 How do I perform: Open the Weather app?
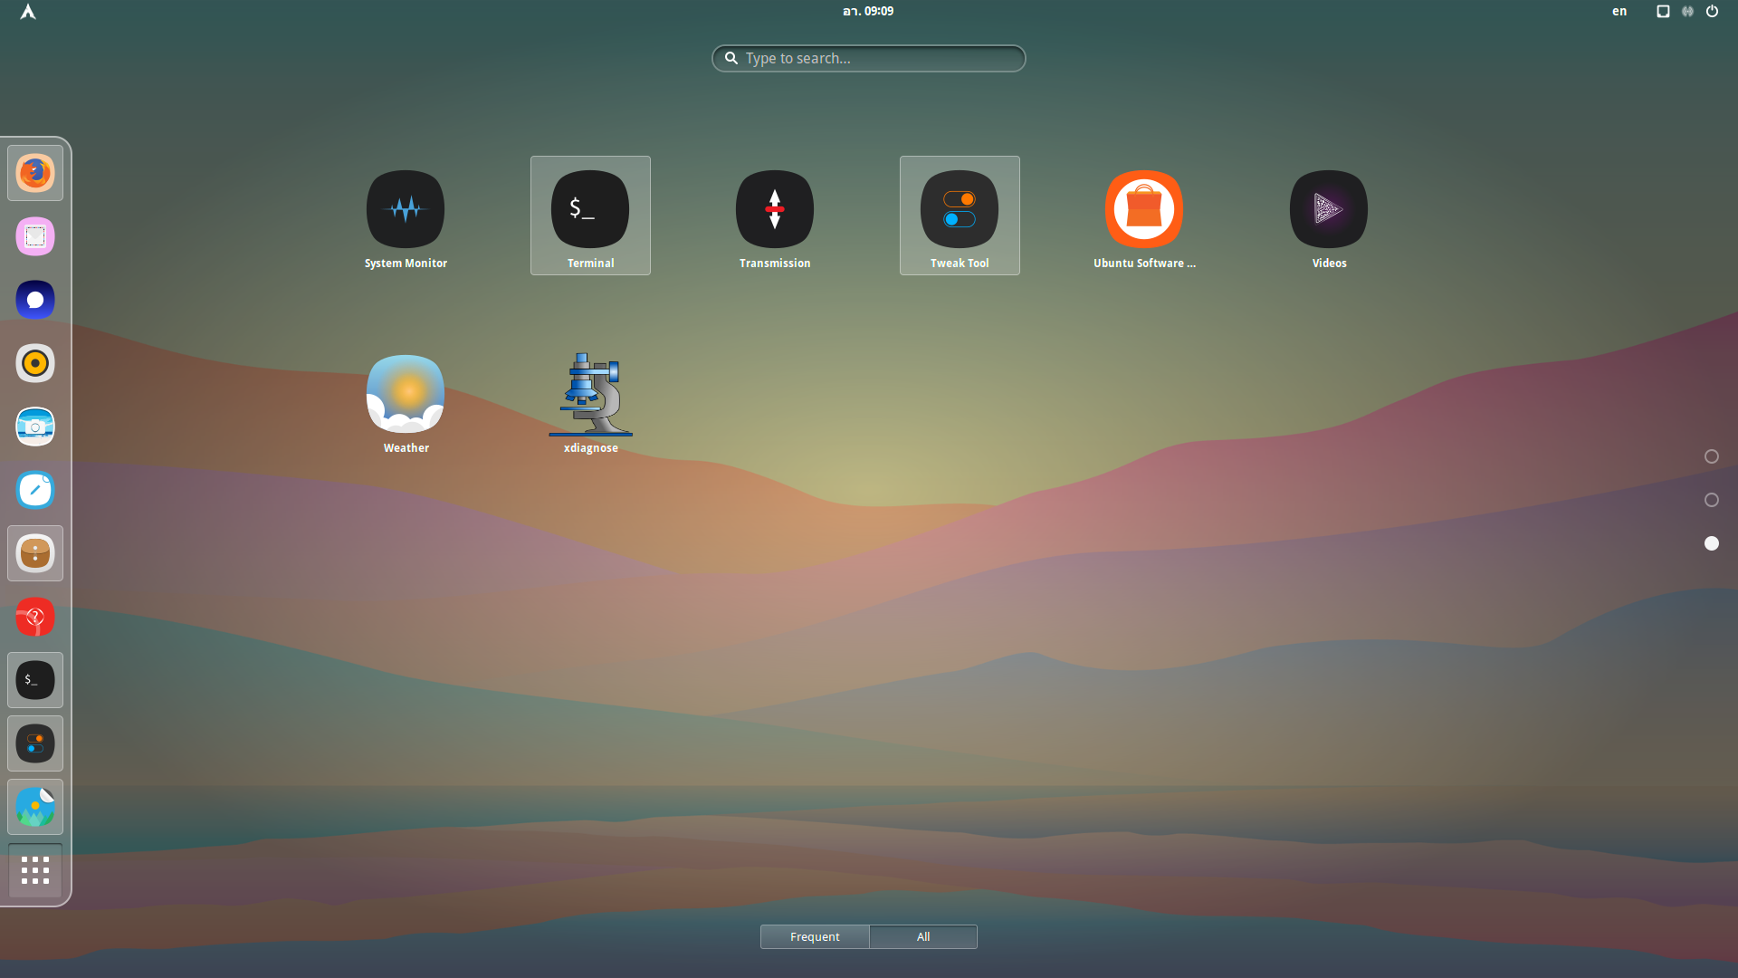pos(405,395)
